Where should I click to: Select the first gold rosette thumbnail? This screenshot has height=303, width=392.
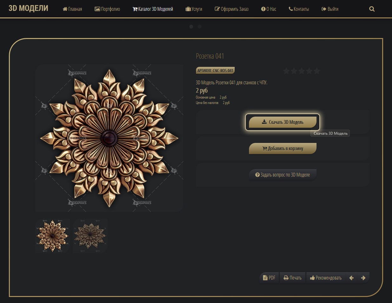pyautogui.click(x=52, y=235)
